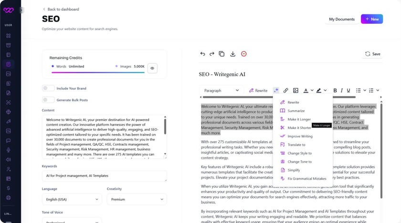Click the add-user icon in sidebar
Screen dimensions: 401x223
click(x=9, y=169)
